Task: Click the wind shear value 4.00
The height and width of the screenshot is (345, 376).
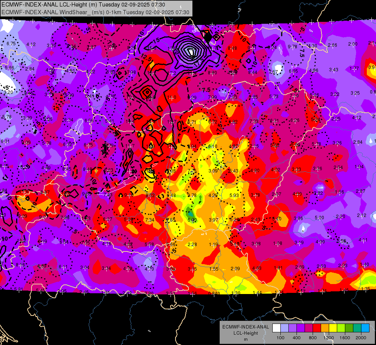Action: (320, 242)
